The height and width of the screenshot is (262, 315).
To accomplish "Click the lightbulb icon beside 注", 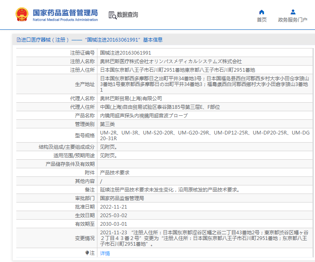I will point(87,253).
